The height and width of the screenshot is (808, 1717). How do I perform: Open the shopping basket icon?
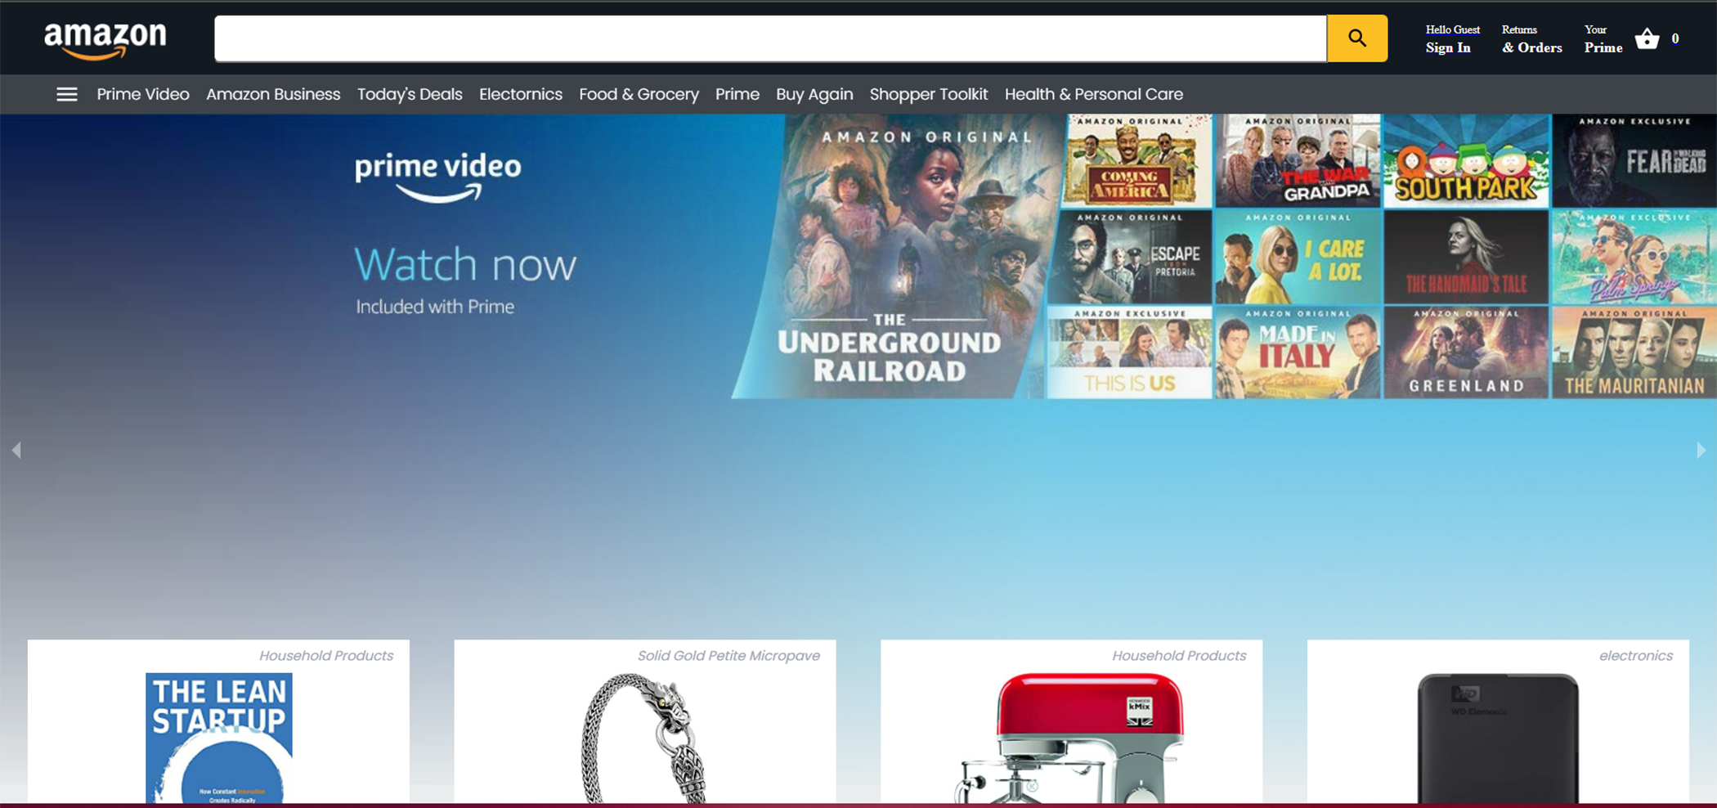(1647, 38)
